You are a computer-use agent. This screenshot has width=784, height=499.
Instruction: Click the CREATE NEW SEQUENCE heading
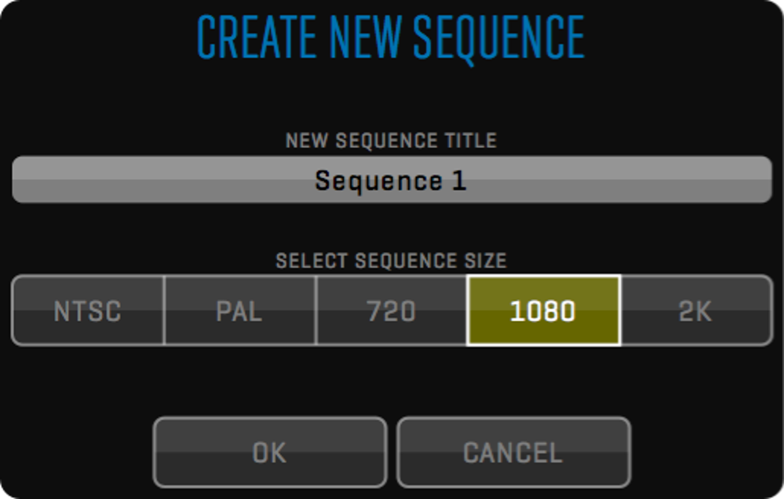click(x=391, y=38)
